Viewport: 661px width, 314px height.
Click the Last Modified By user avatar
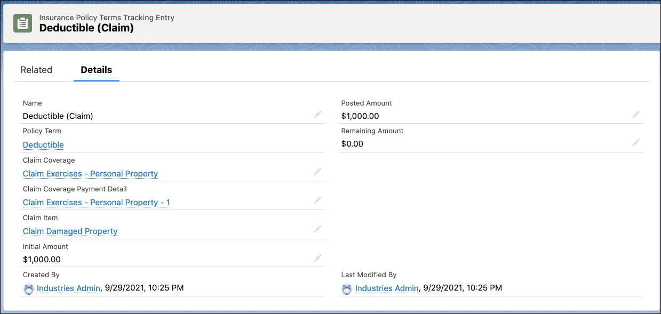tap(347, 288)
